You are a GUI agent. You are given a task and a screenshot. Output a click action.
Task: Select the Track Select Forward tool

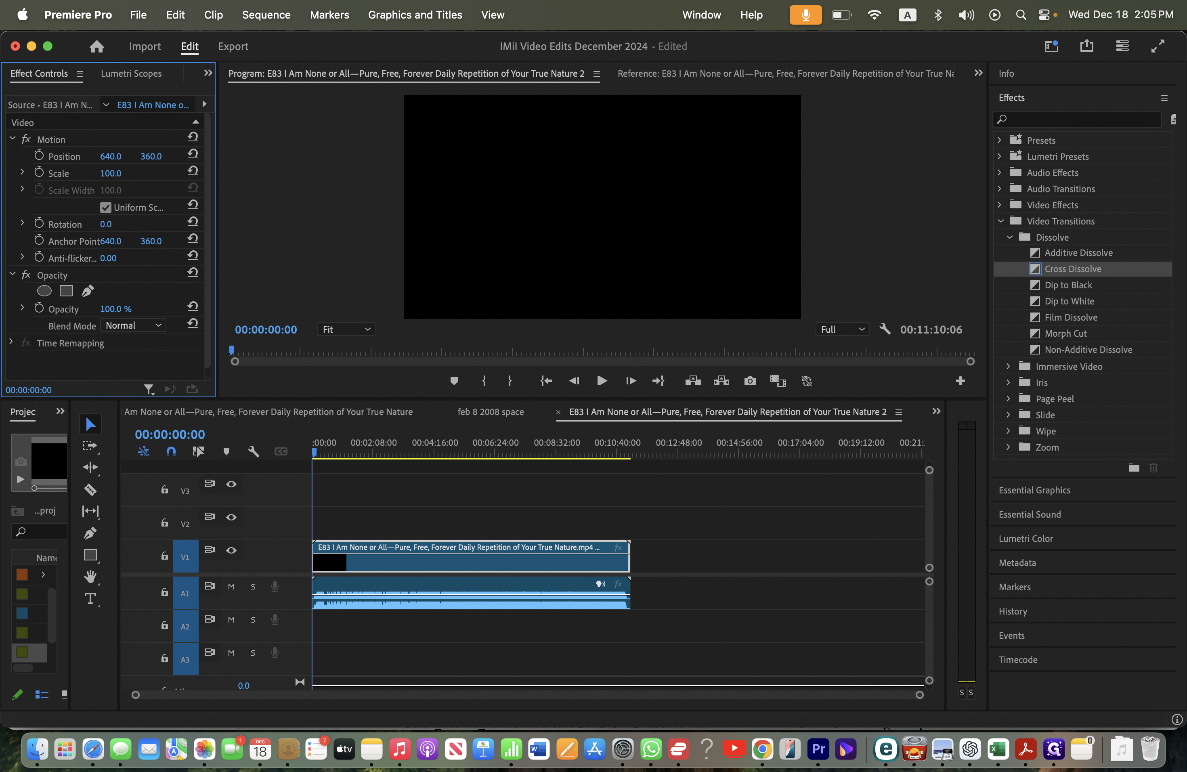tap(90, 446)
